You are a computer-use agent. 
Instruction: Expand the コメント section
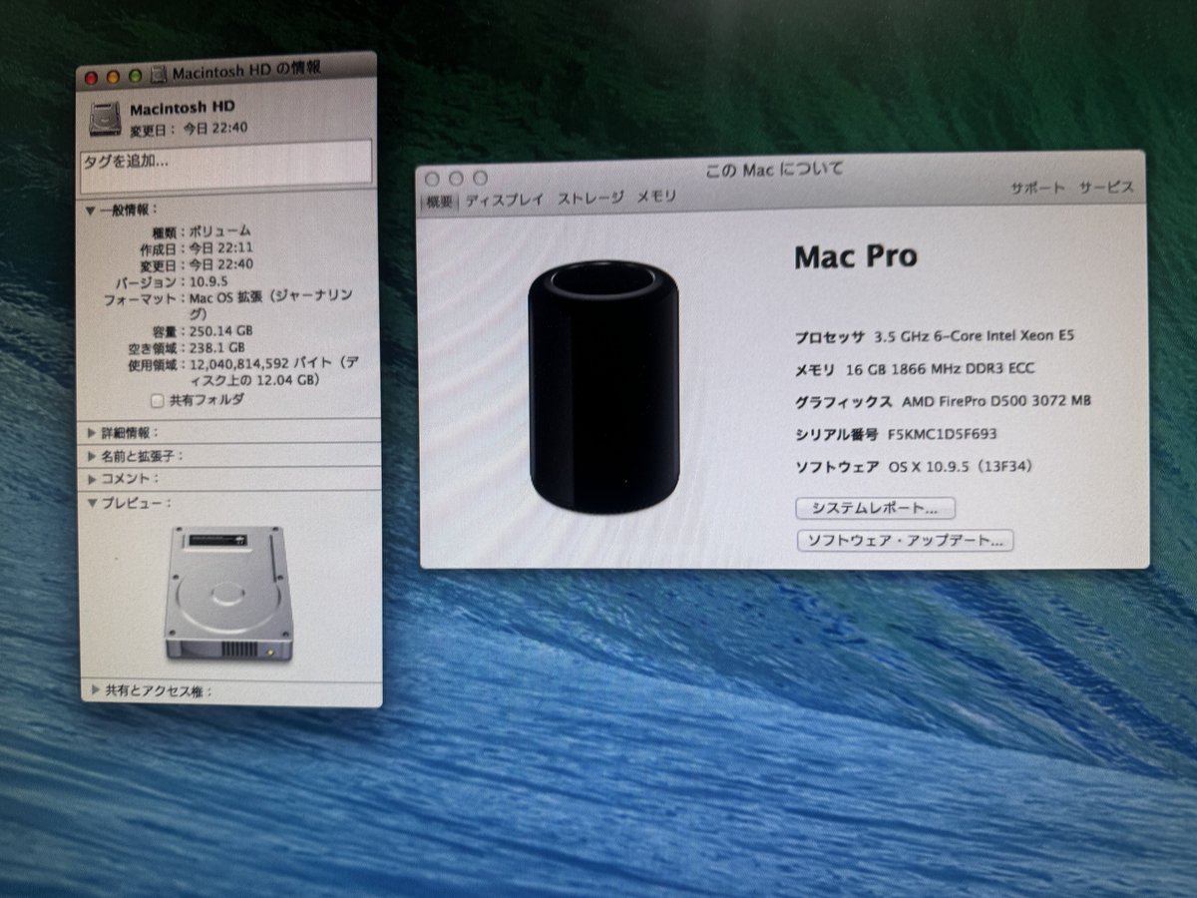[90, 479]
